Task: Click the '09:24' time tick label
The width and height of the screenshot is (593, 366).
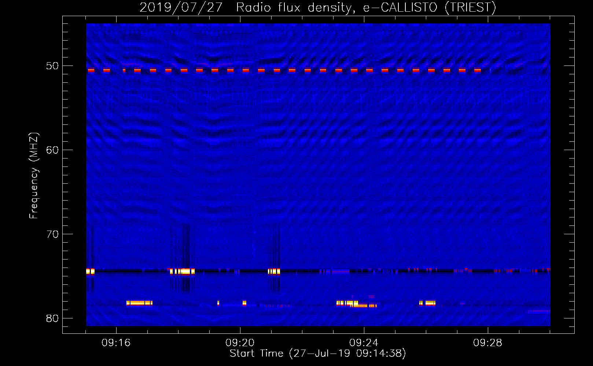Action: [x=364, y=343]
